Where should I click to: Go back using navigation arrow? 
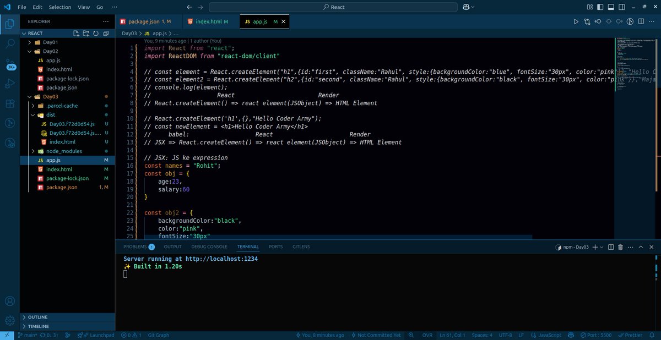(x=189, y=7)
